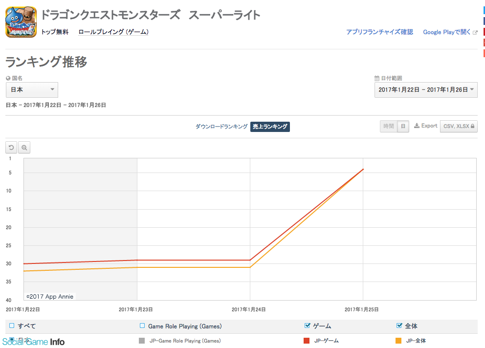The height and width of the screenshot is (348, 485).
Task: Click the Dragon Quest Monsters app icon
Action: click(21, 22)
